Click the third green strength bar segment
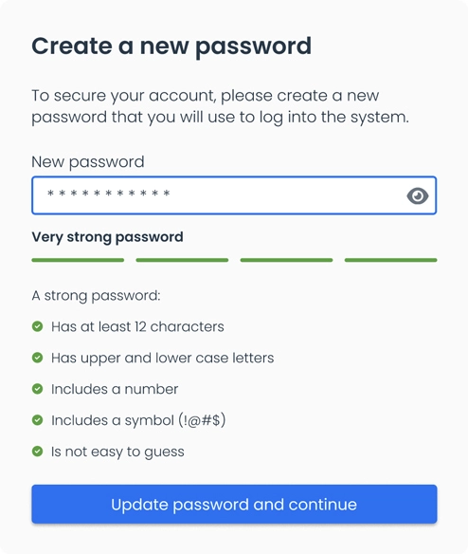 (286, 260)
